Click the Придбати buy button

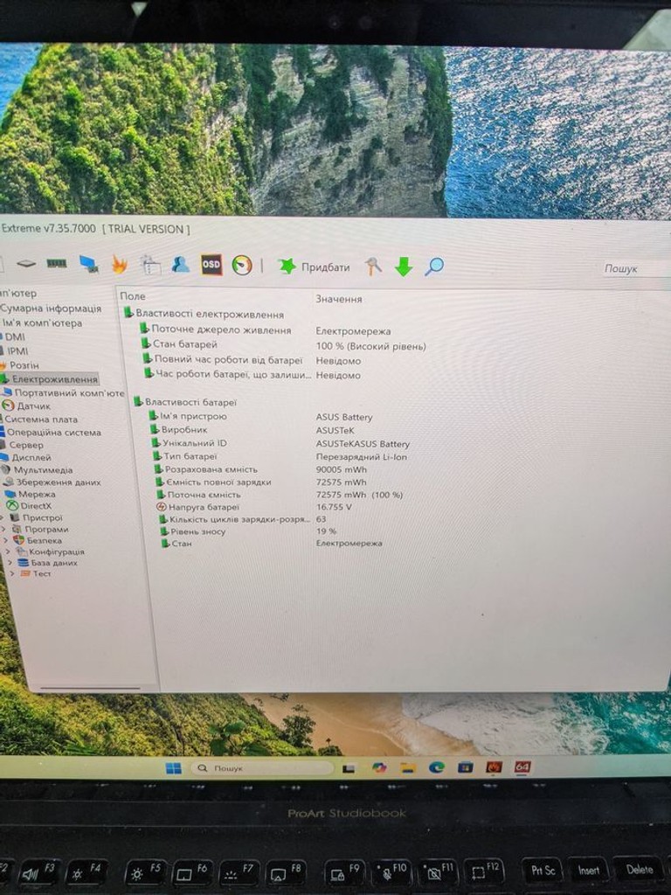coord(314,267)
